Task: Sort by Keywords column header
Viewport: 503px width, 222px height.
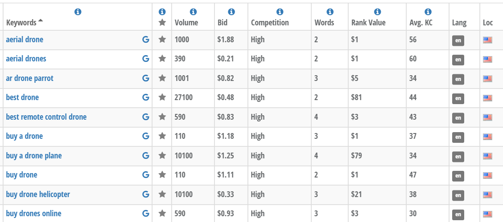Action: pyautogui.click(x=21, y=23)
